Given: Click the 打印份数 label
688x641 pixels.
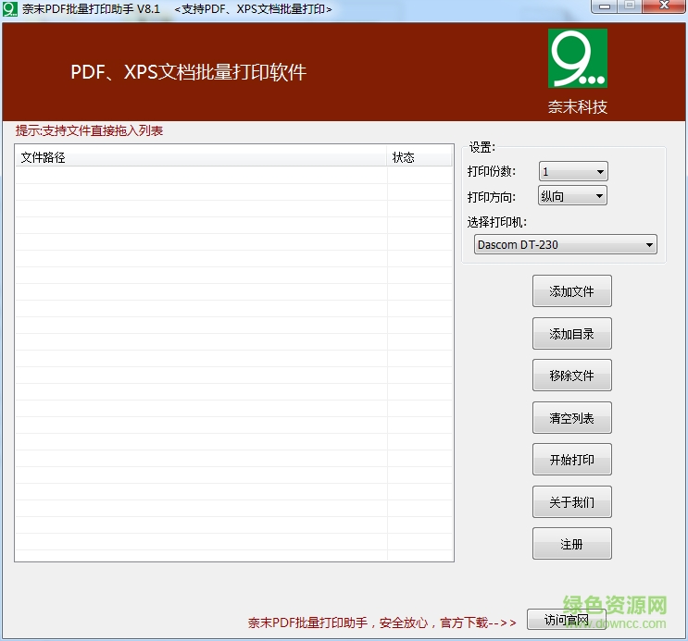Looking at the screenshot, I should point(492,171).
